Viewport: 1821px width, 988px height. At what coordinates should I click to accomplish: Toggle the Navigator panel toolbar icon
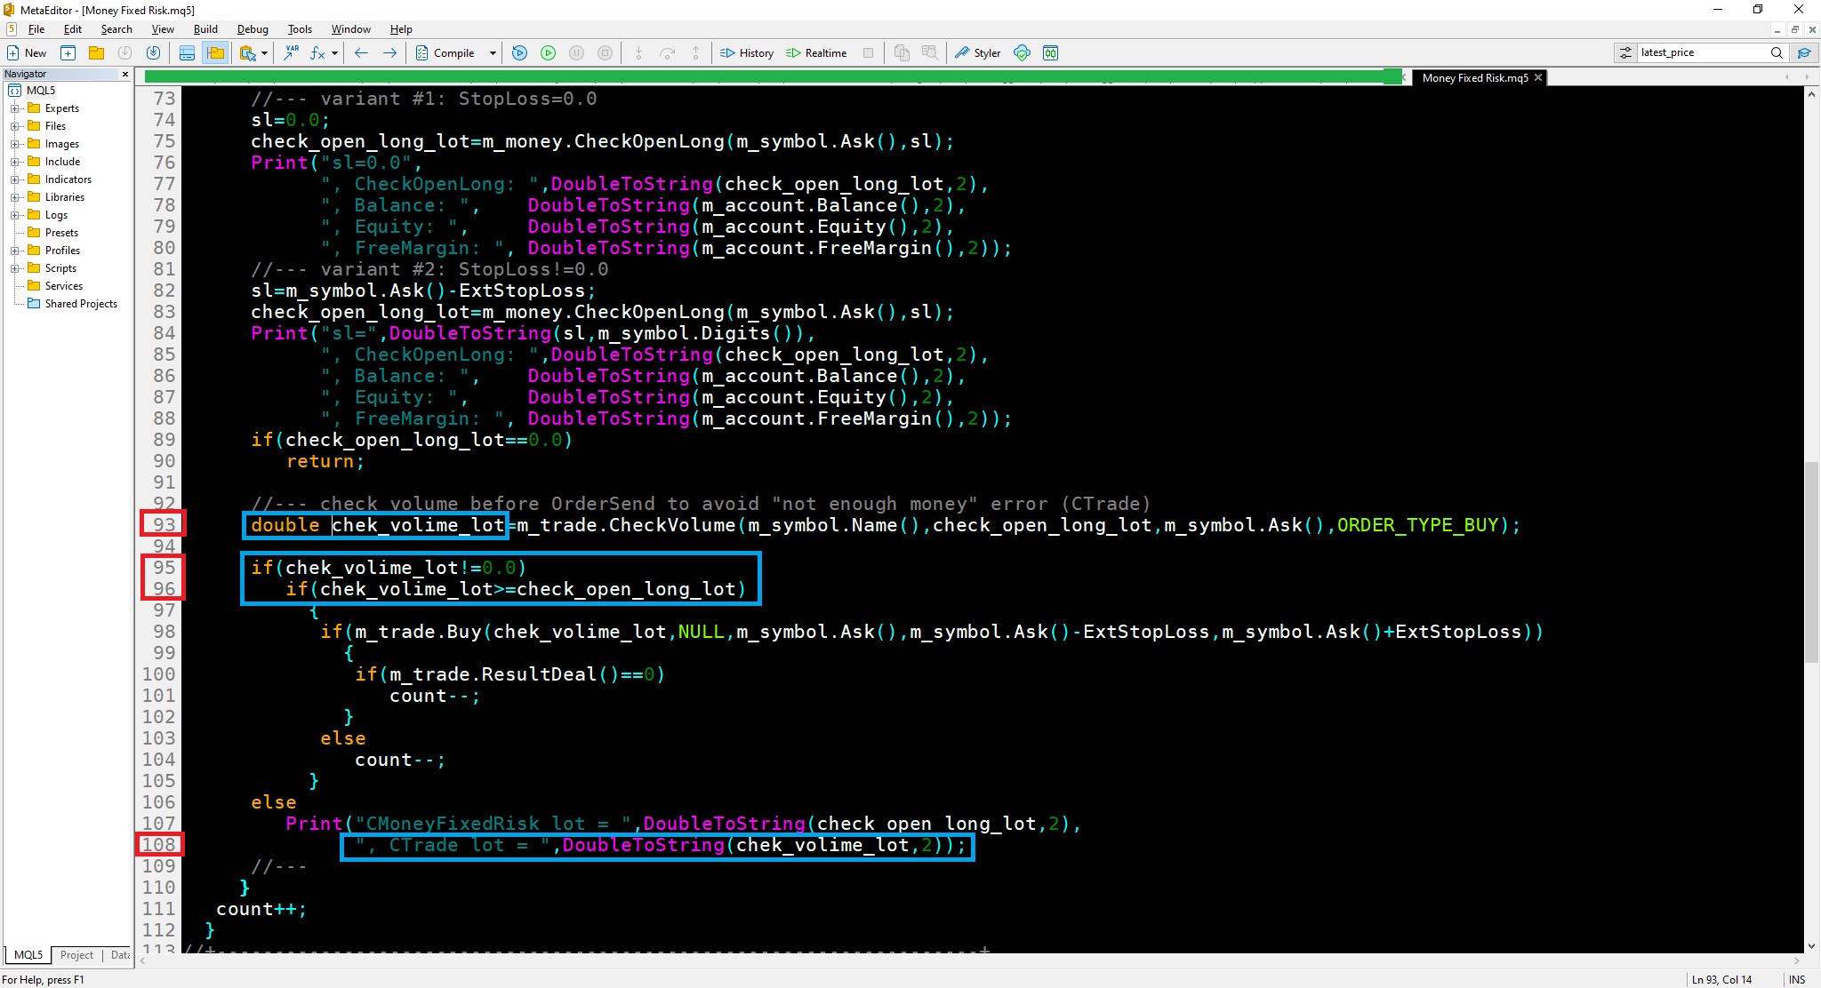215,53
